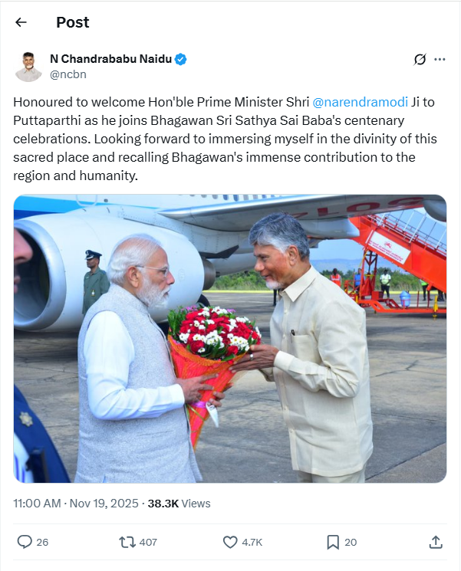The width and height of the screenshot is (461, 571).
Task: Open the @narendramodi mention link
Action: 360,102
